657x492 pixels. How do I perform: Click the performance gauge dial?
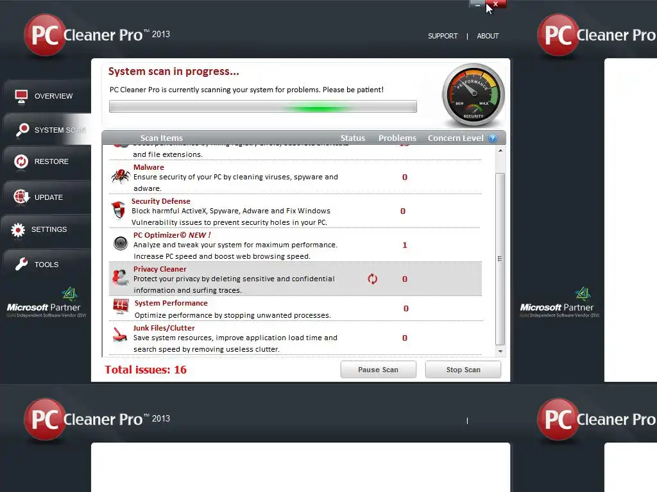474,95
